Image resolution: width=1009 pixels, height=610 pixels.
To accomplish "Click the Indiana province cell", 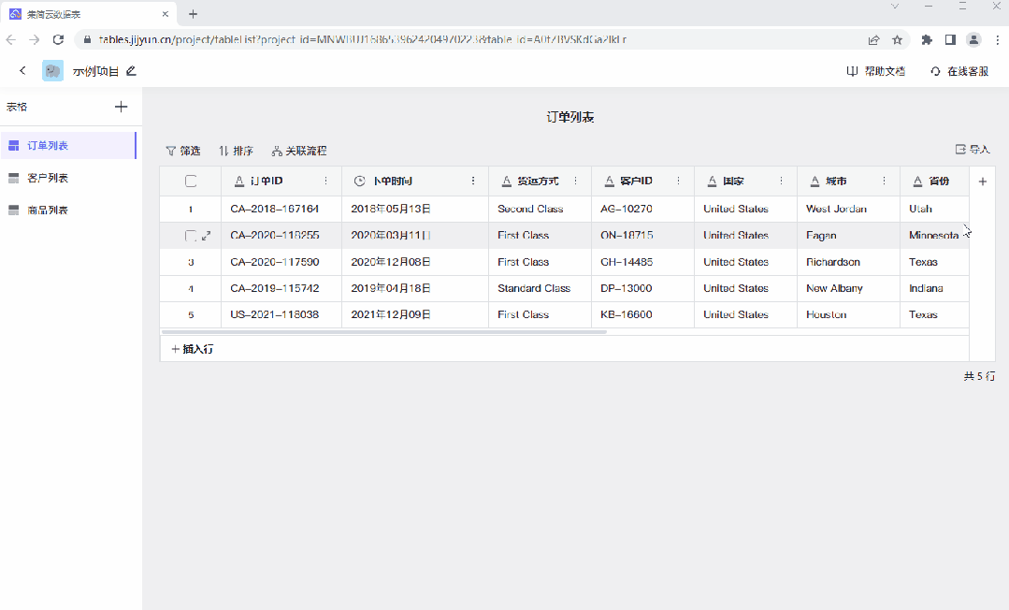I will click(x=934, y=288).
